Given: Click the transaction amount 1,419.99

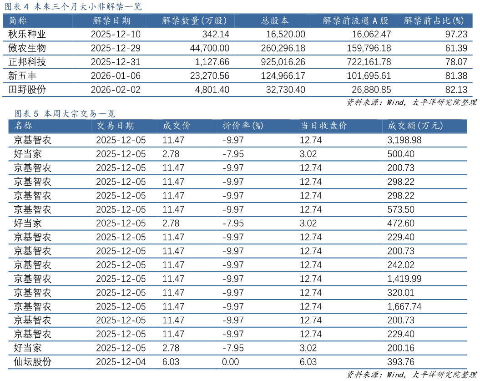Looking at the screenshot, I should click(x=404, y=279).
